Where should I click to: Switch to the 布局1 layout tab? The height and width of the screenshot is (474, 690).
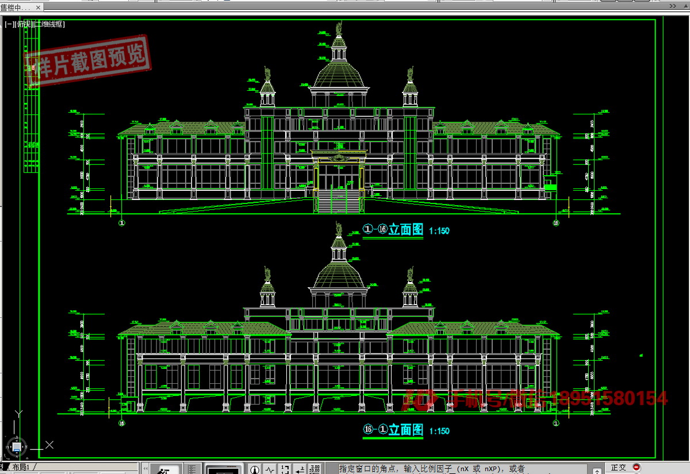click(24, 467)
